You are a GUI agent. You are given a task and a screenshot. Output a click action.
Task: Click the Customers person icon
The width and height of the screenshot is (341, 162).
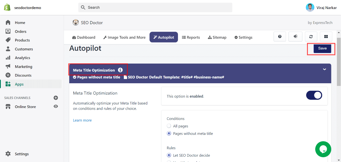(8, 49)
